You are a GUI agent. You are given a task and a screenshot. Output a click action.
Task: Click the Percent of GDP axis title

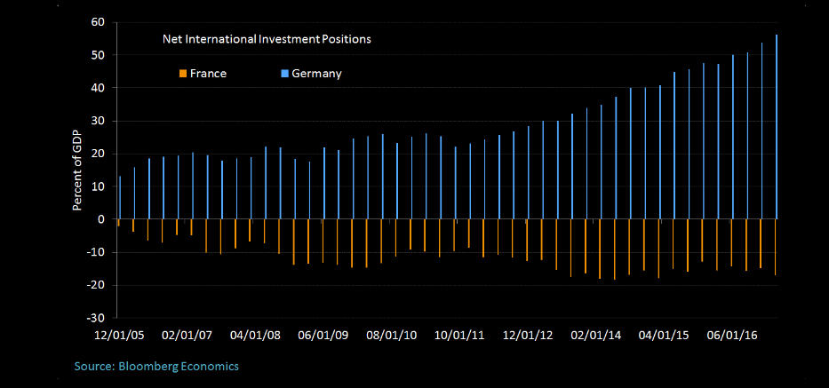coord(77,169)
